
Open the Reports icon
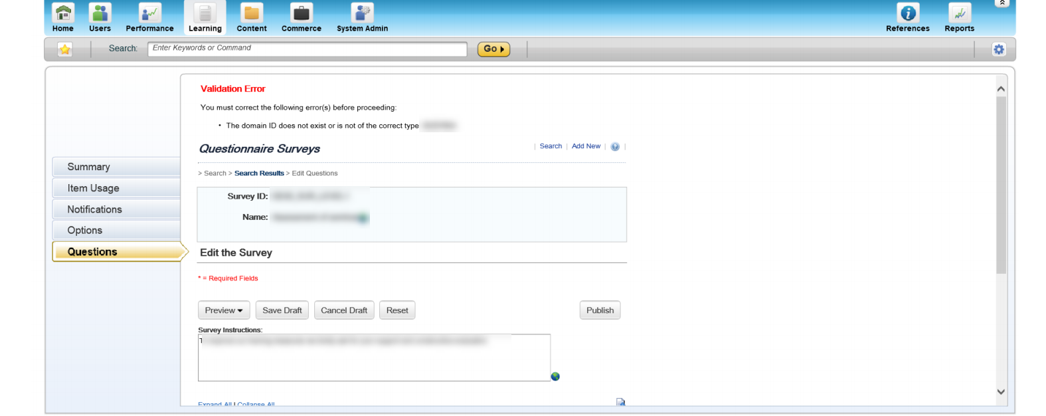click(960, 13)
